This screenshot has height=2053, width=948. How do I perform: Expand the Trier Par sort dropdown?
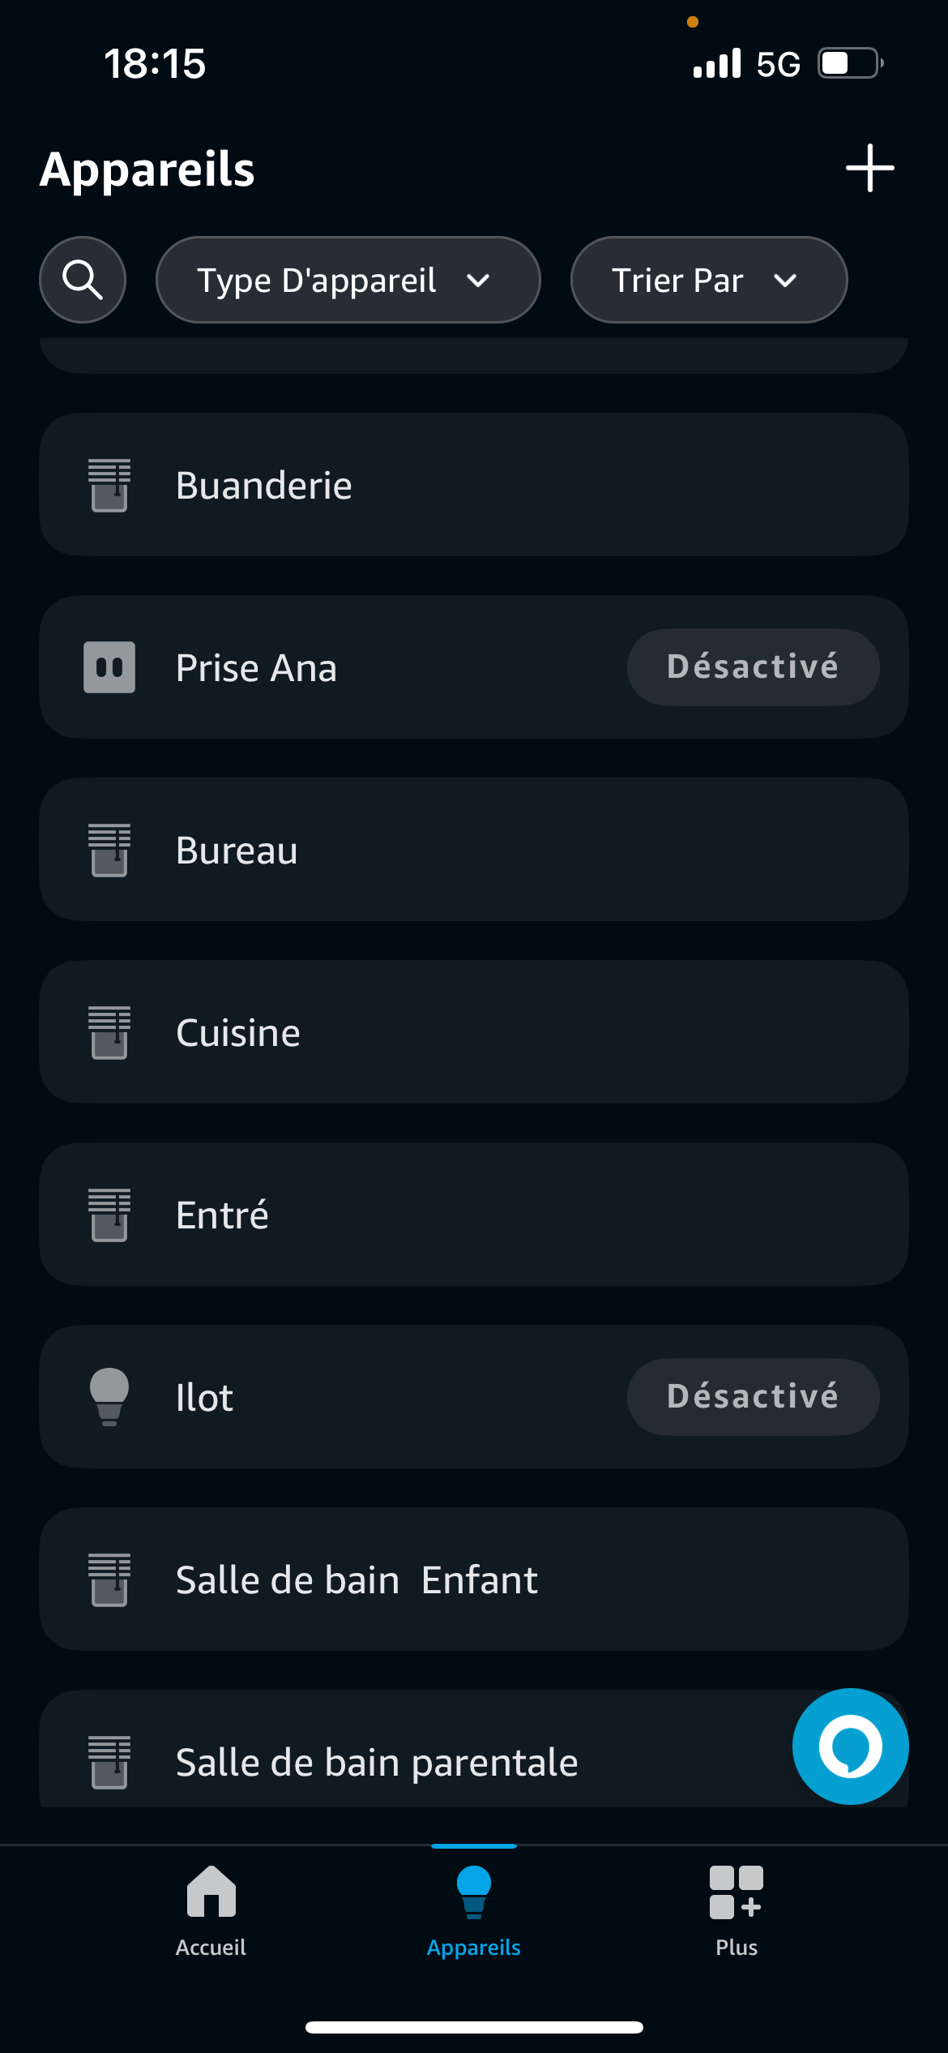tap(708, 280)
